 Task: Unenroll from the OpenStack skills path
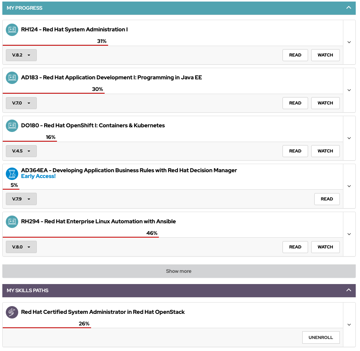point(321,337)
